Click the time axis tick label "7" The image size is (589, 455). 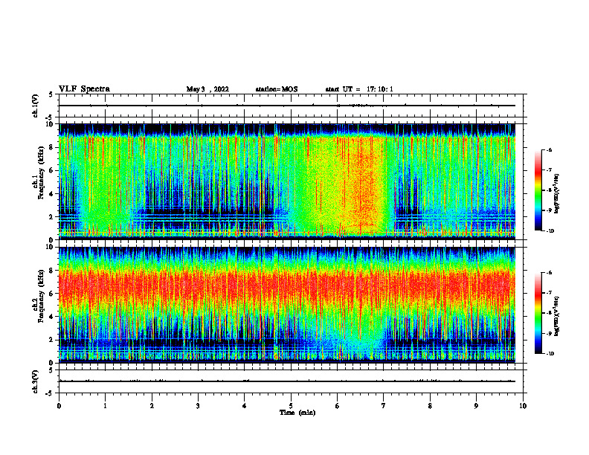pos(384,406)
